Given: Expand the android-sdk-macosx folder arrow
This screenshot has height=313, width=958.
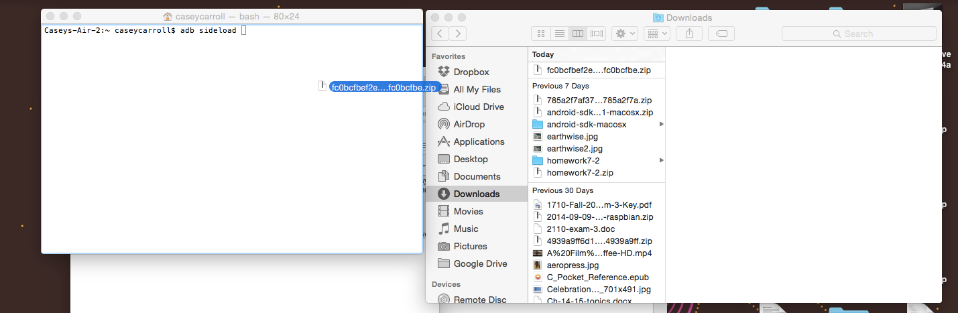Looking at the screenshot, I should (661, 124).
